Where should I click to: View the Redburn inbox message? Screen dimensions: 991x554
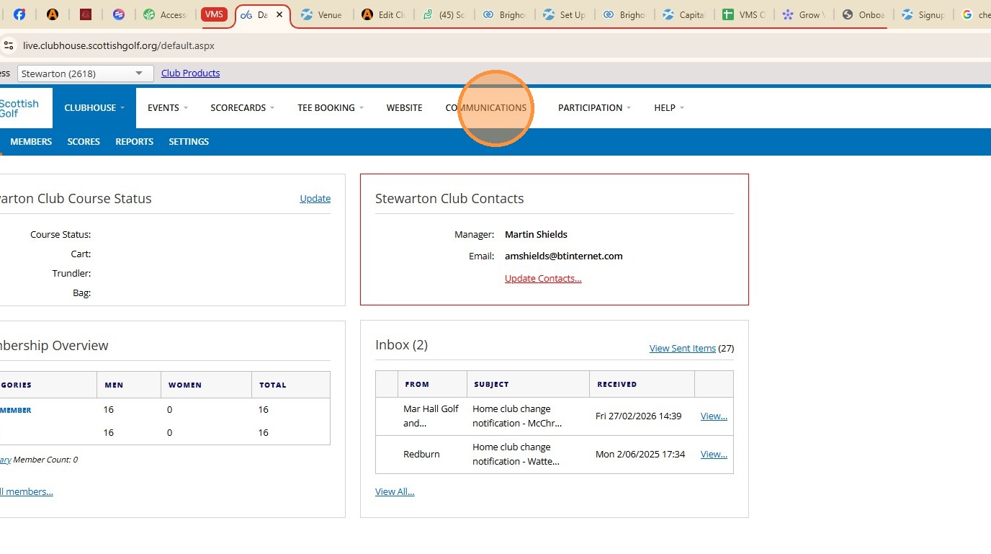[x=714, y=455]
